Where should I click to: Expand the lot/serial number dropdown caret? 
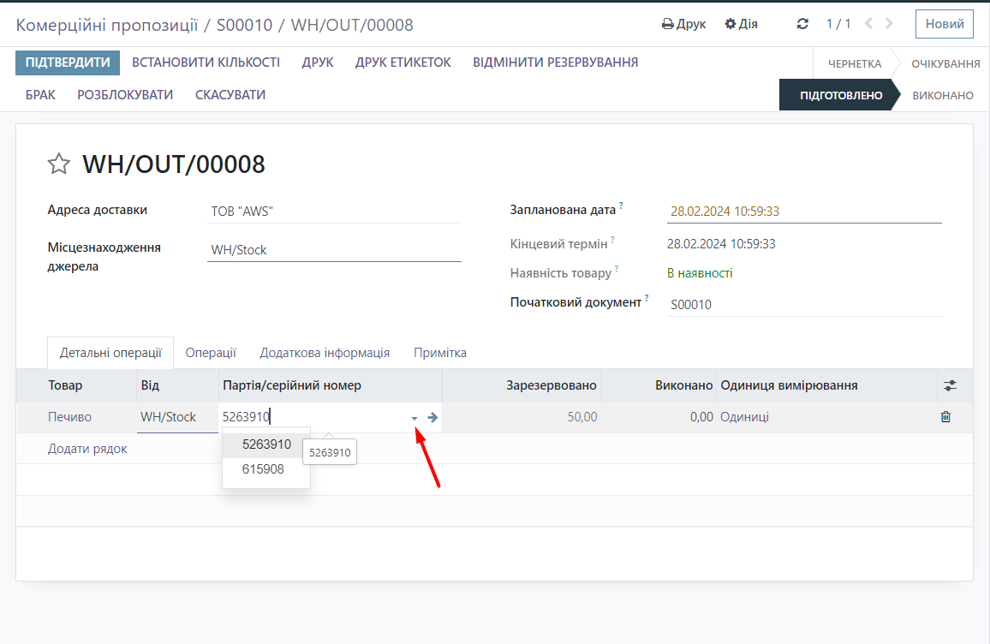click(414, 418)
